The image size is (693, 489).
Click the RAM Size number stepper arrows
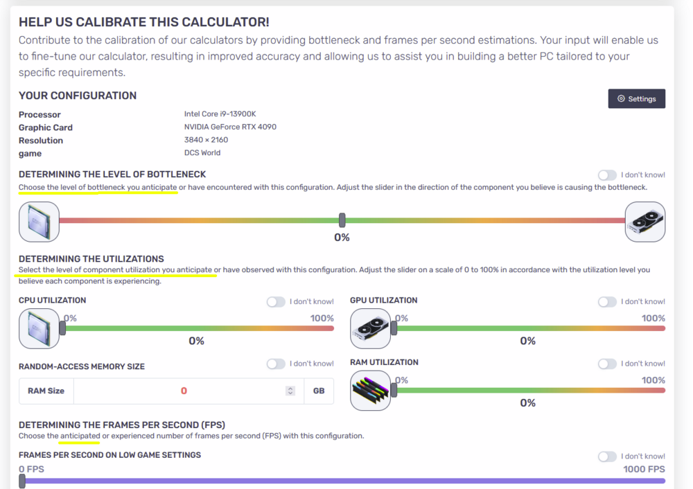290,391
